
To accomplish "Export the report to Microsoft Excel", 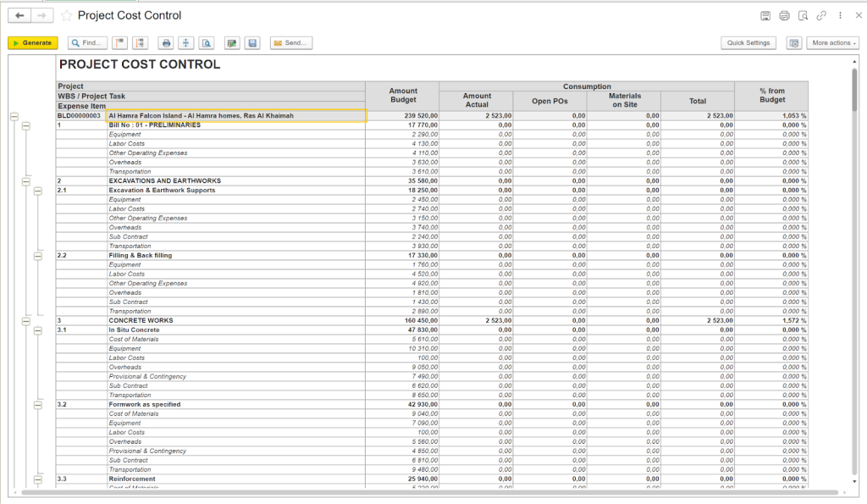I will (231, 42).
